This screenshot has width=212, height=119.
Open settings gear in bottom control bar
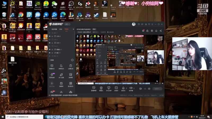pyautogui.click(x=149, y=89)
